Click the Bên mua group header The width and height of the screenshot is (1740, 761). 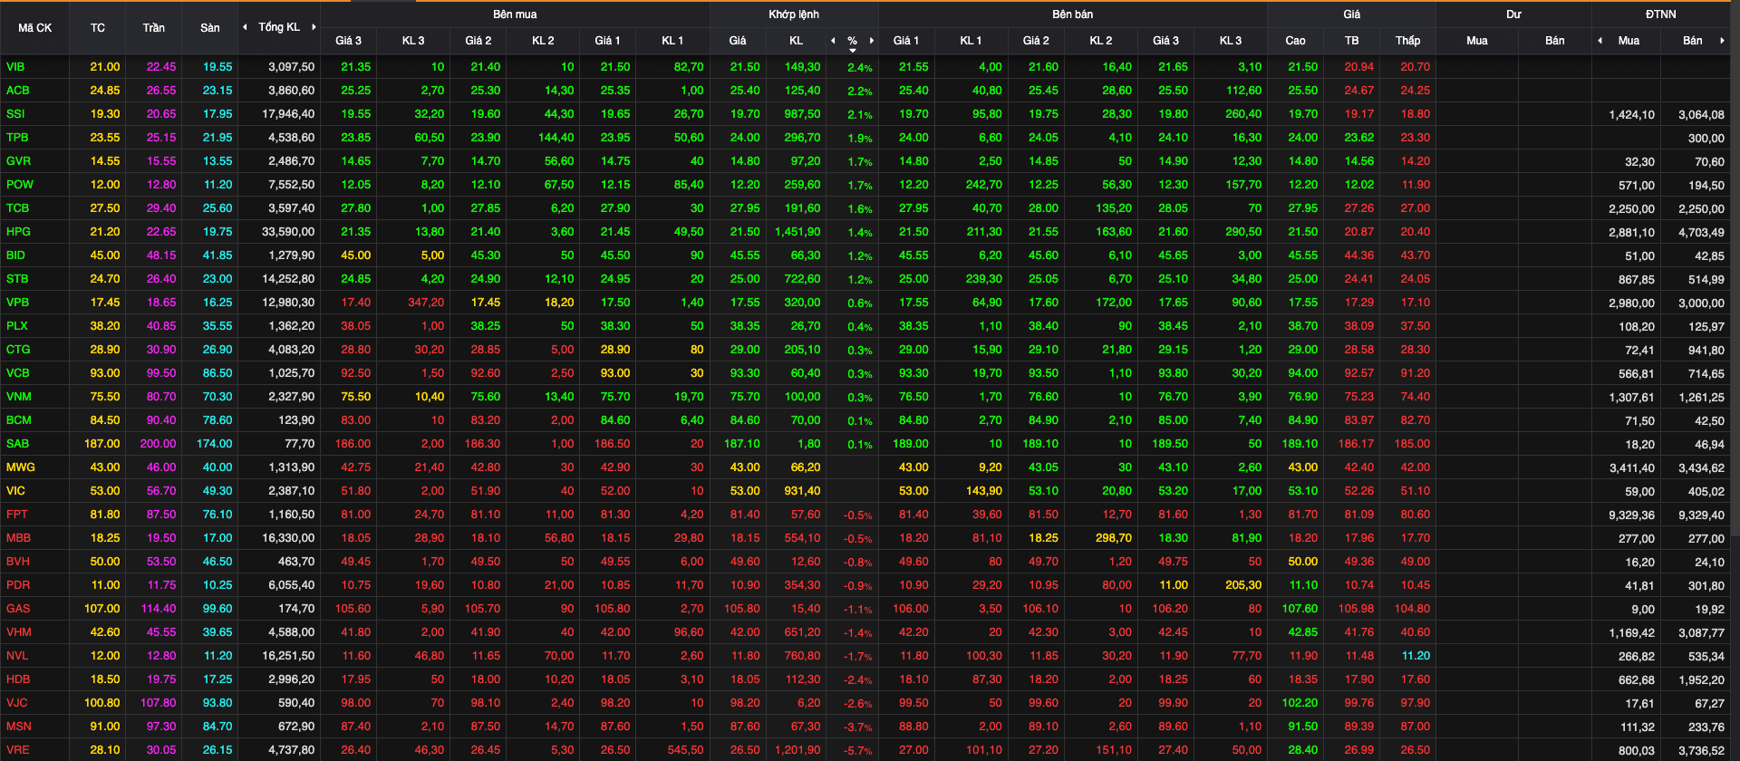pos(515,14)
